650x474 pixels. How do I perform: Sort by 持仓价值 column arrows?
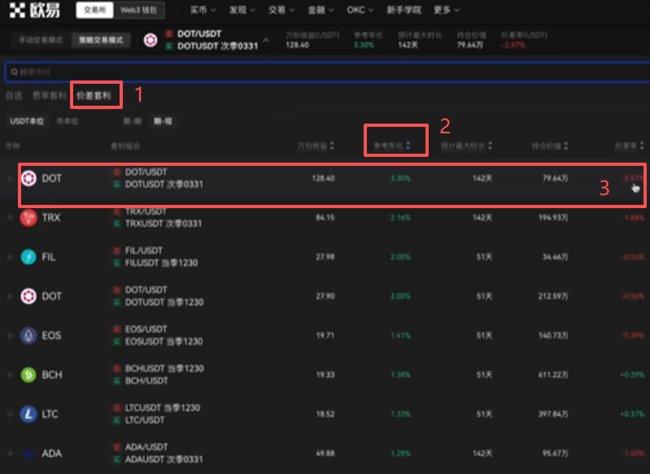point(566,146)
